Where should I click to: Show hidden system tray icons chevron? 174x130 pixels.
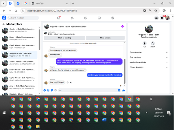(147, 113)
